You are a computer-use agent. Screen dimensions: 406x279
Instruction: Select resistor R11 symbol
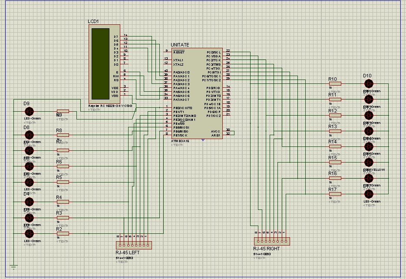pos(335,100)
